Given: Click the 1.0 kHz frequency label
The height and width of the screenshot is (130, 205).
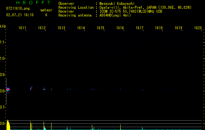Looking at the screenshot, I should pos(2,58).
